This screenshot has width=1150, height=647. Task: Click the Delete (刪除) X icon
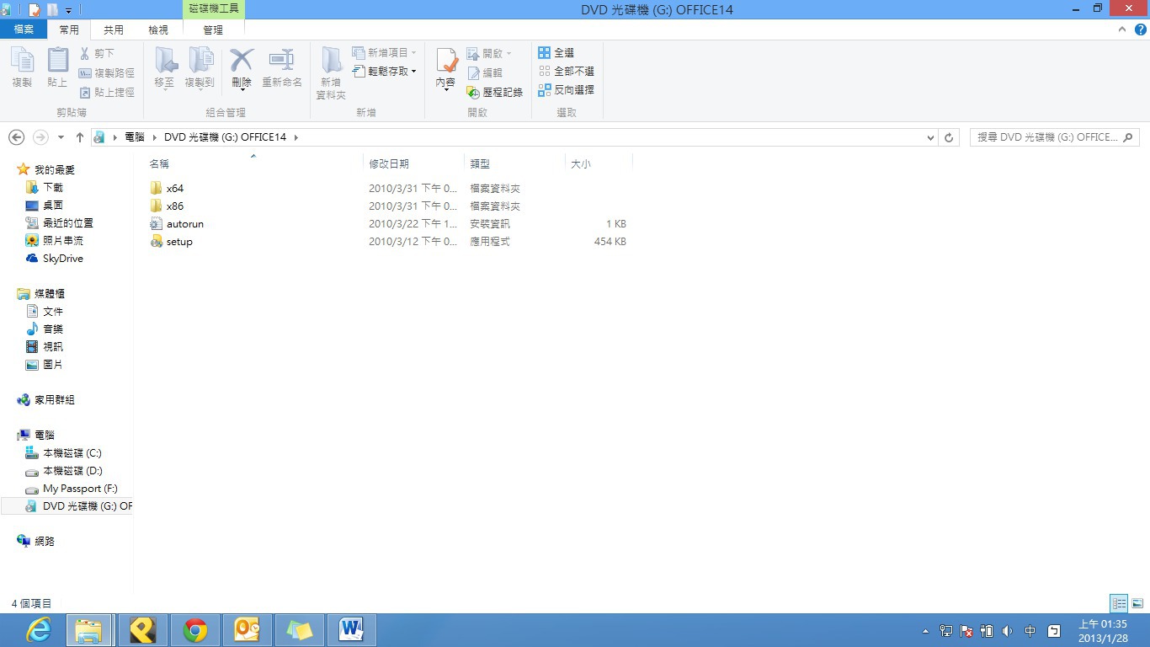tap(242, 61)
